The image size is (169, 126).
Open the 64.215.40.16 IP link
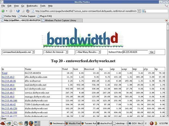click(x=8, y=81)
